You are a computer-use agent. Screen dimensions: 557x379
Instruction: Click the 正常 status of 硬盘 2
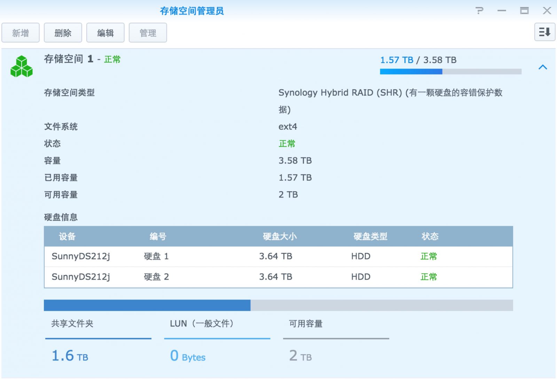coord(429,277)
